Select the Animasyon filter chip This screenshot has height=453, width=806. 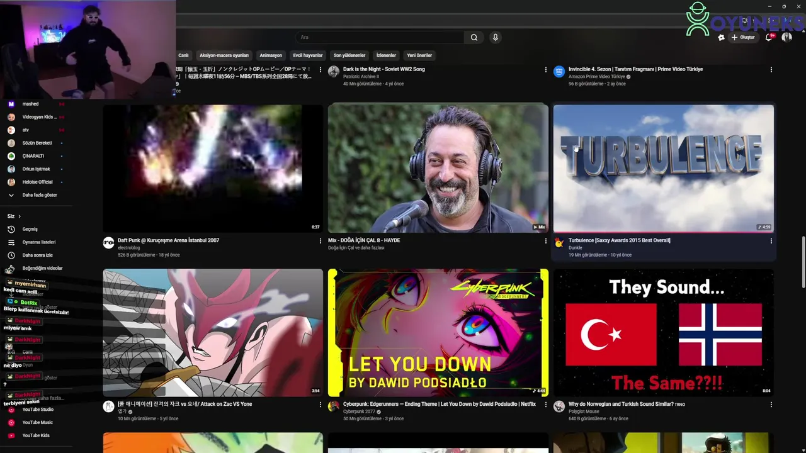(271, 55)
